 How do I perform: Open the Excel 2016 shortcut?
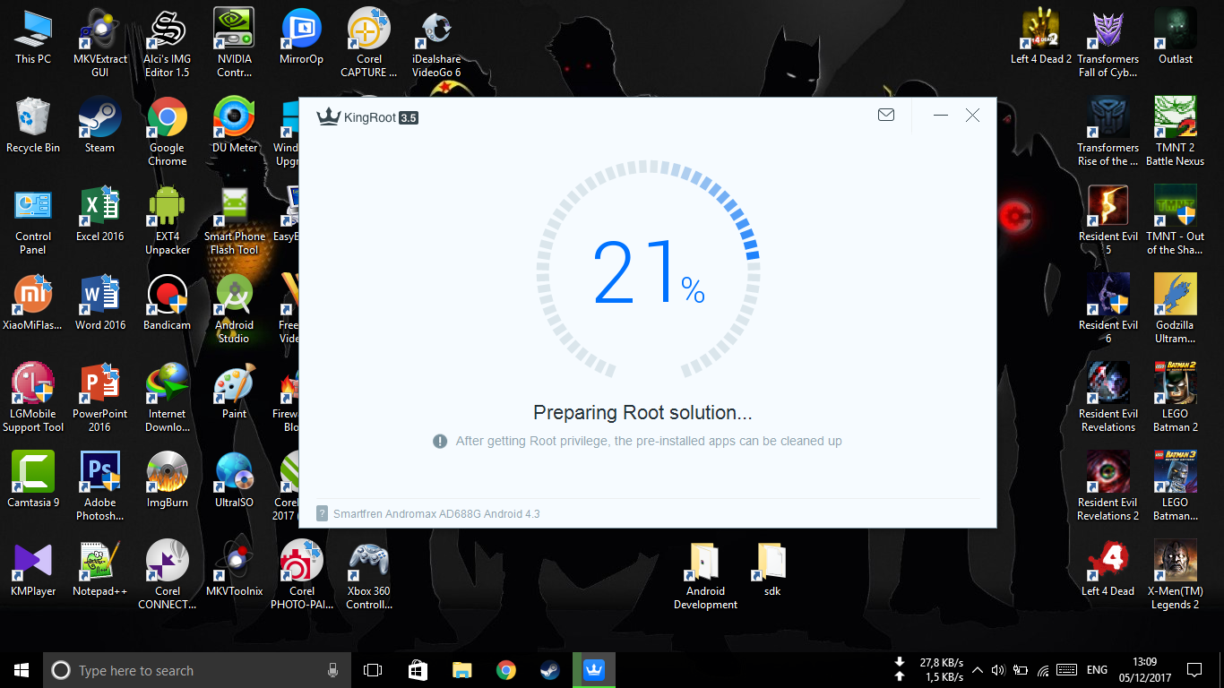coord(100,214)
